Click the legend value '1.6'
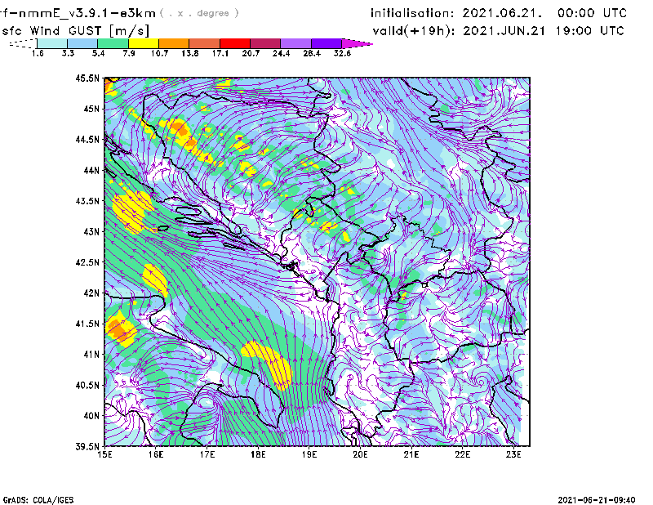 click(38, 53)
